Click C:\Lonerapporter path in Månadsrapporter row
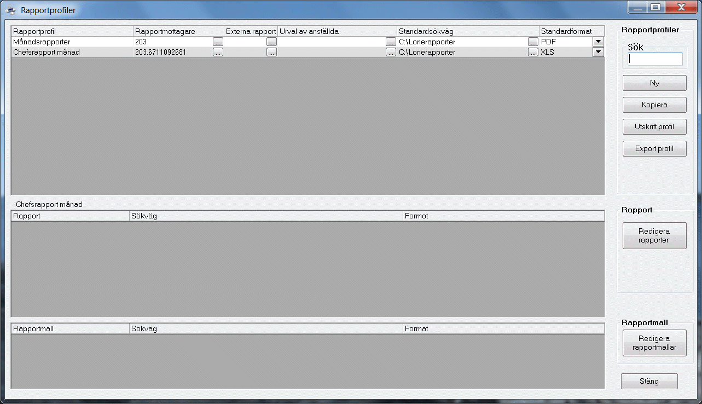The width and height of the screenshot is (702, 404). [x=462, y=42]
